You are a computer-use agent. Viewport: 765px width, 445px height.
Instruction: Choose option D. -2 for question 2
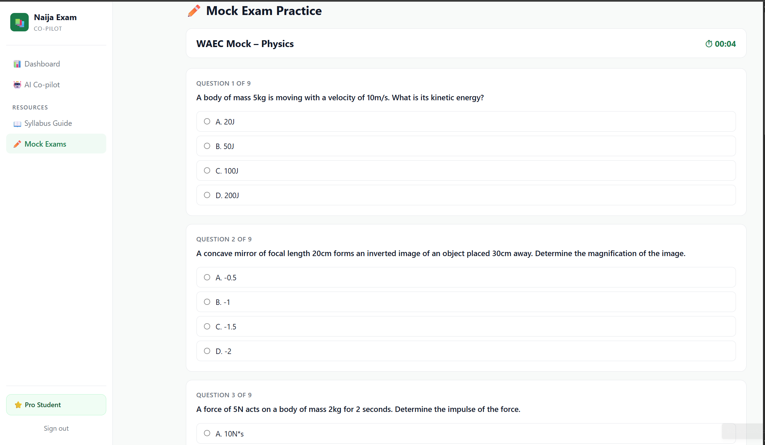[x=207, y=351]
